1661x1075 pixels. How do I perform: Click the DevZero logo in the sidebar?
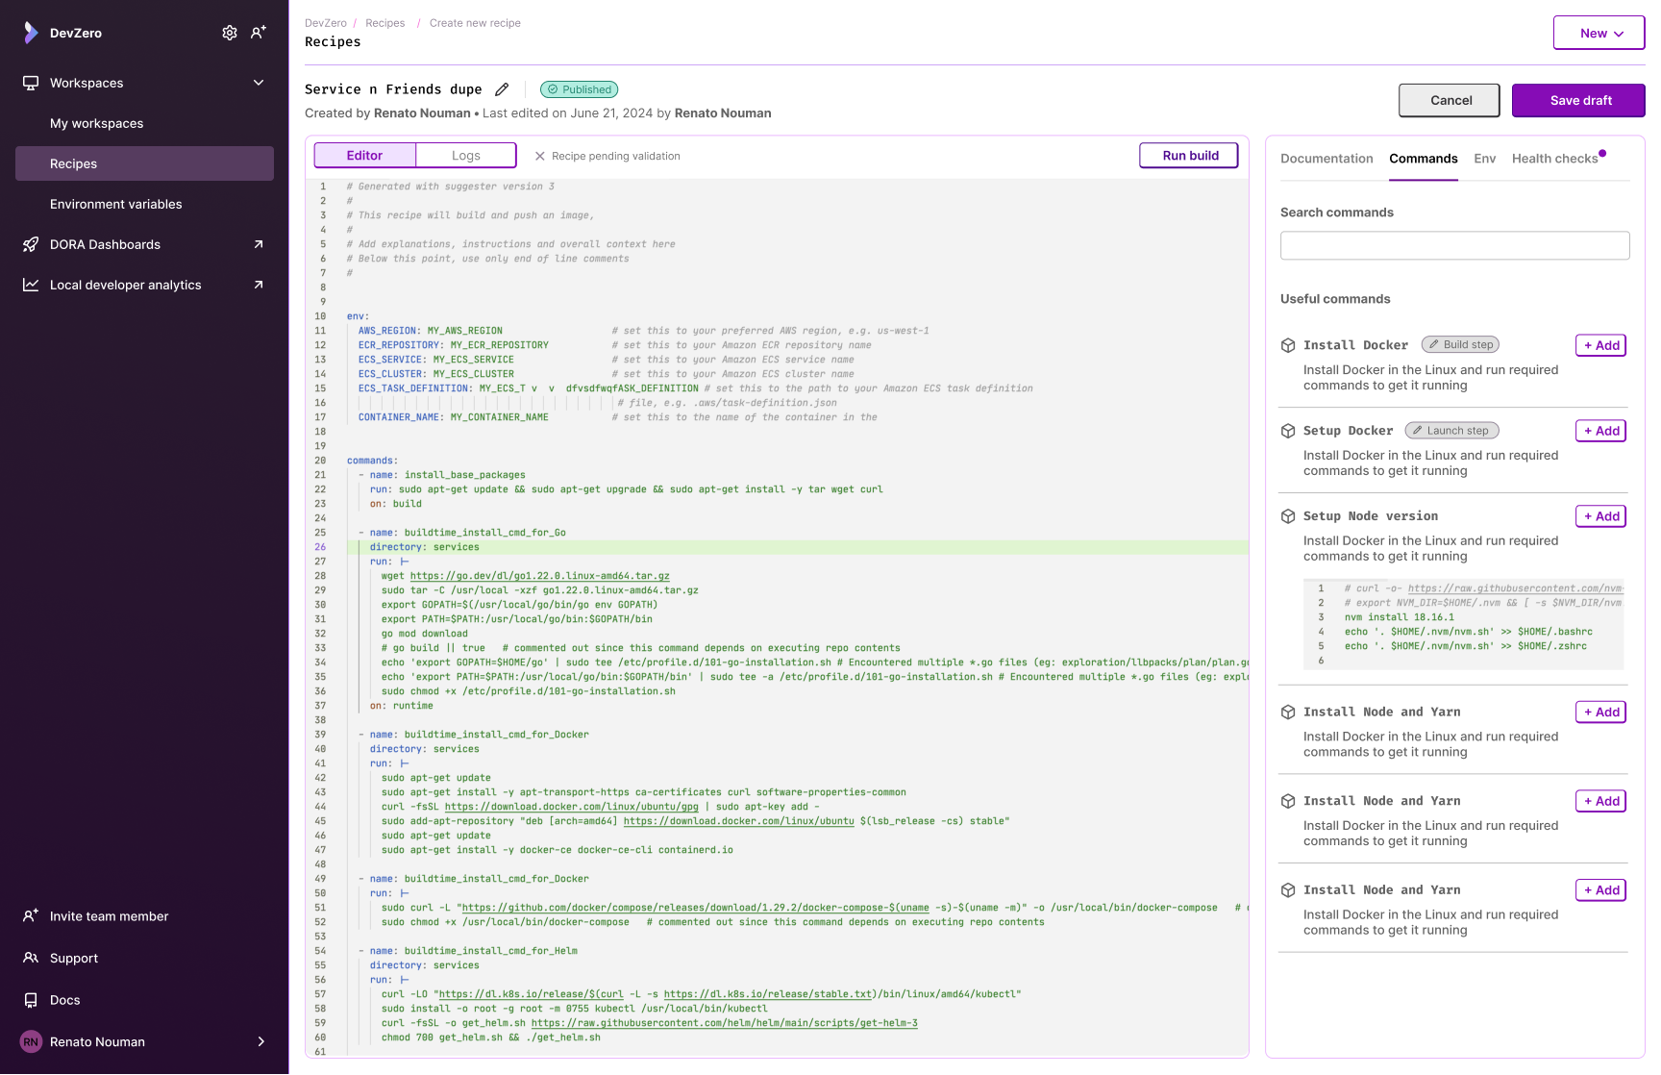(30, 32)
